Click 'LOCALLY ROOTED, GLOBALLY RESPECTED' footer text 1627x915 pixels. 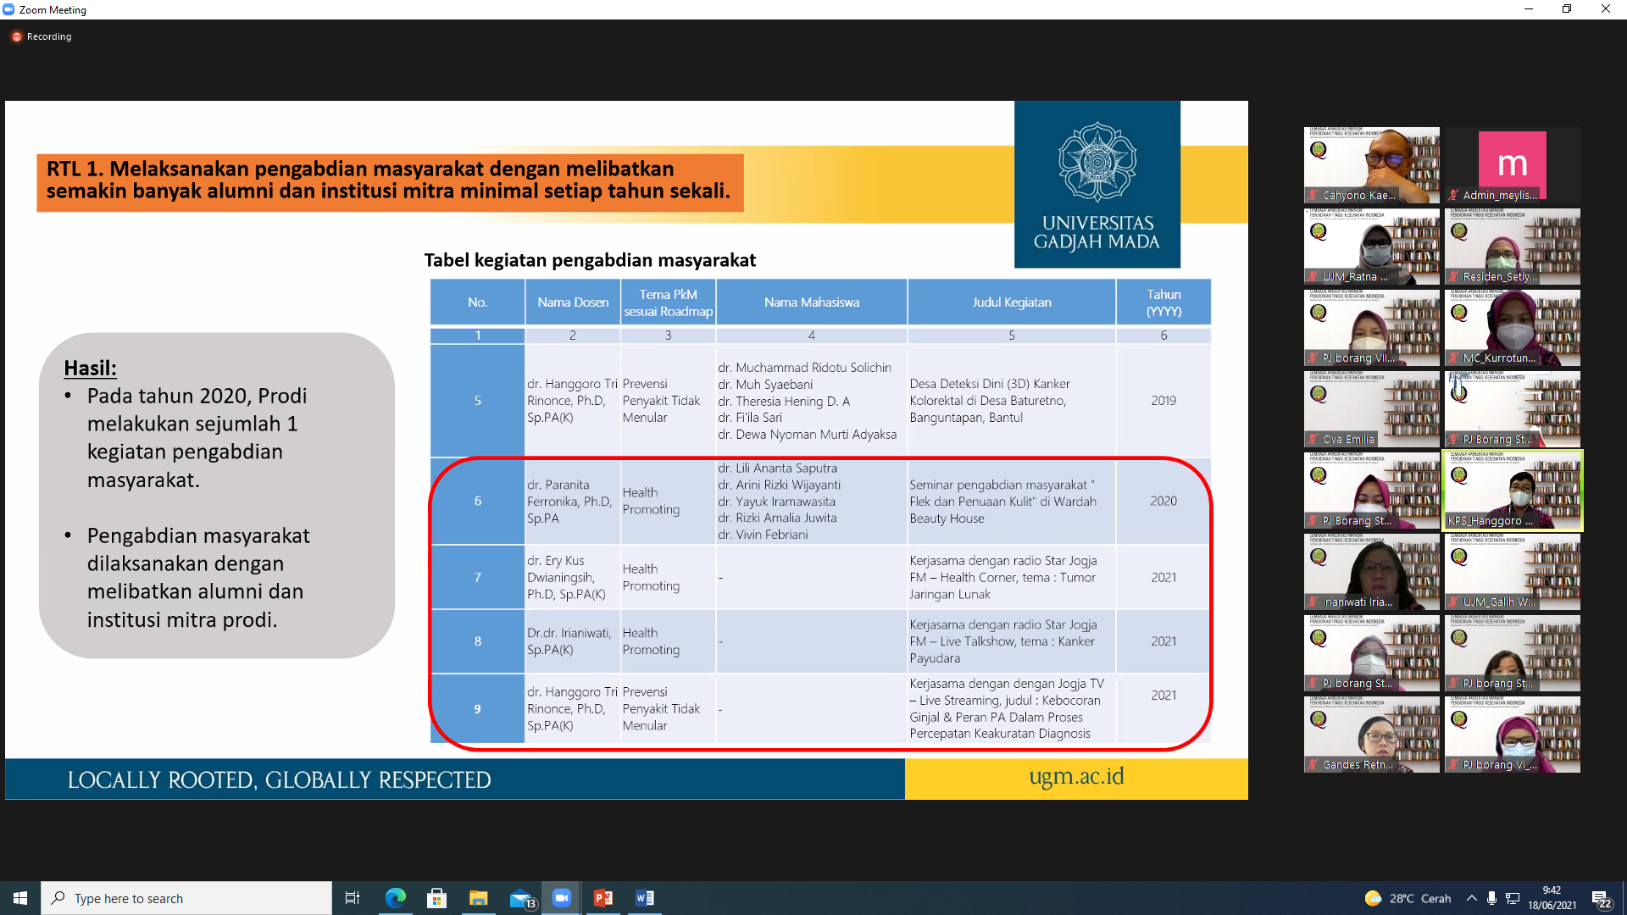tap(279, 779)
